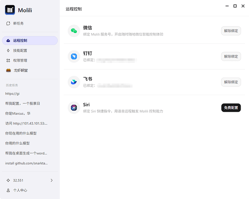Click the Siri app icon
Viewport: 249px width, 199px height.
[x=74, y=107]
